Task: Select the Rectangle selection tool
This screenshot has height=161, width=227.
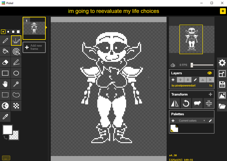Action: pos(5,95)
